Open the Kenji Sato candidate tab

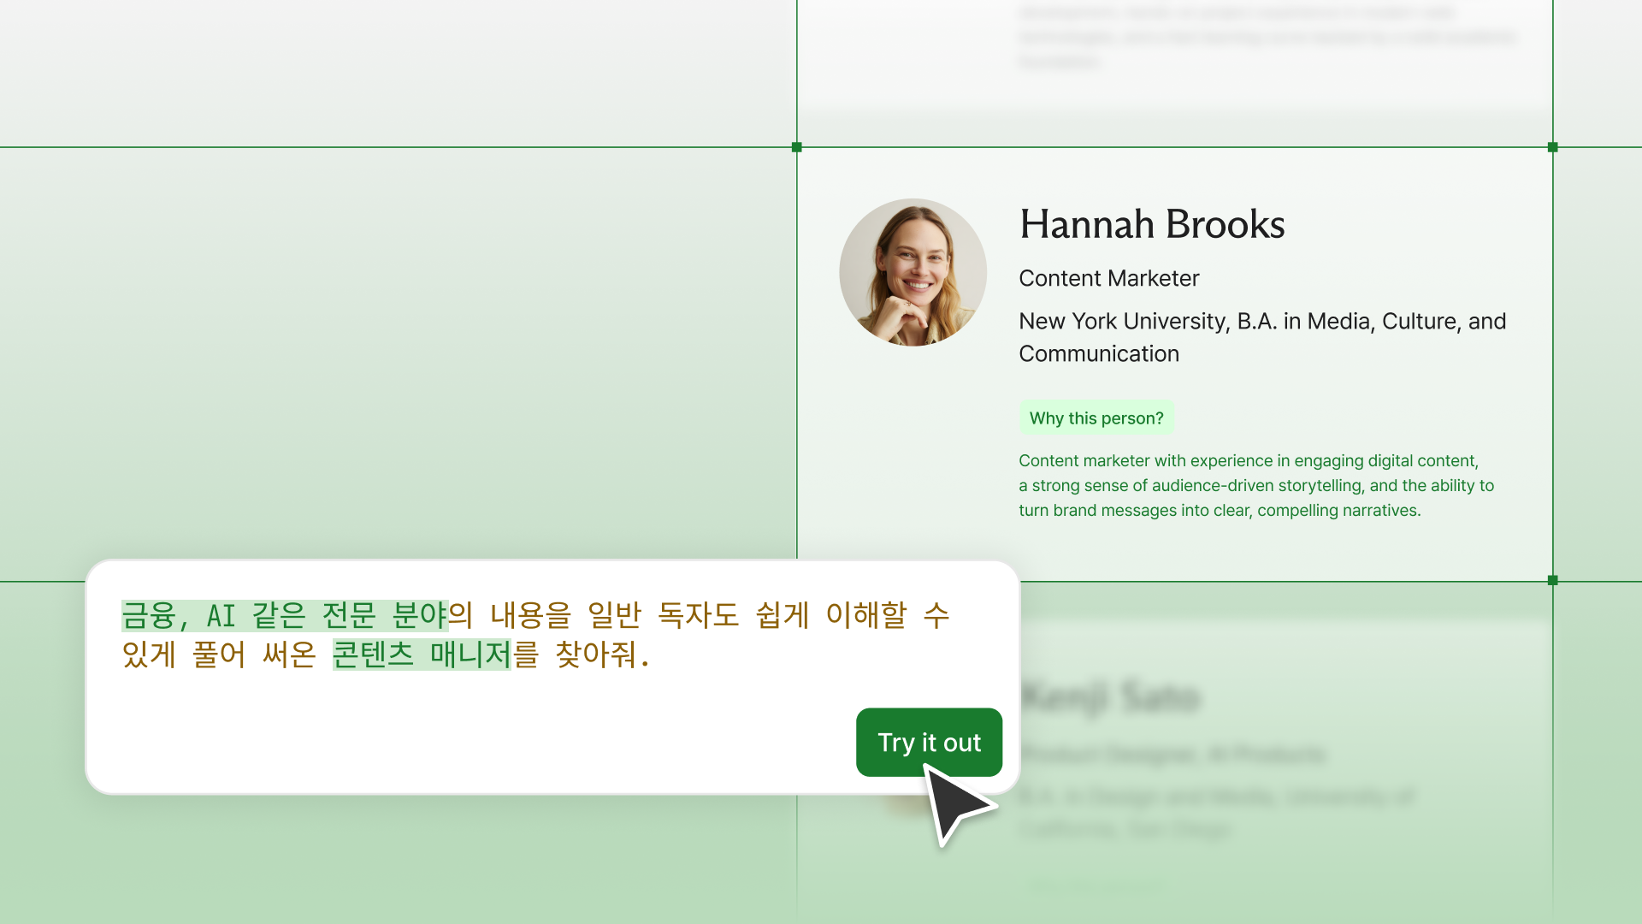(x=1110, y=696)
